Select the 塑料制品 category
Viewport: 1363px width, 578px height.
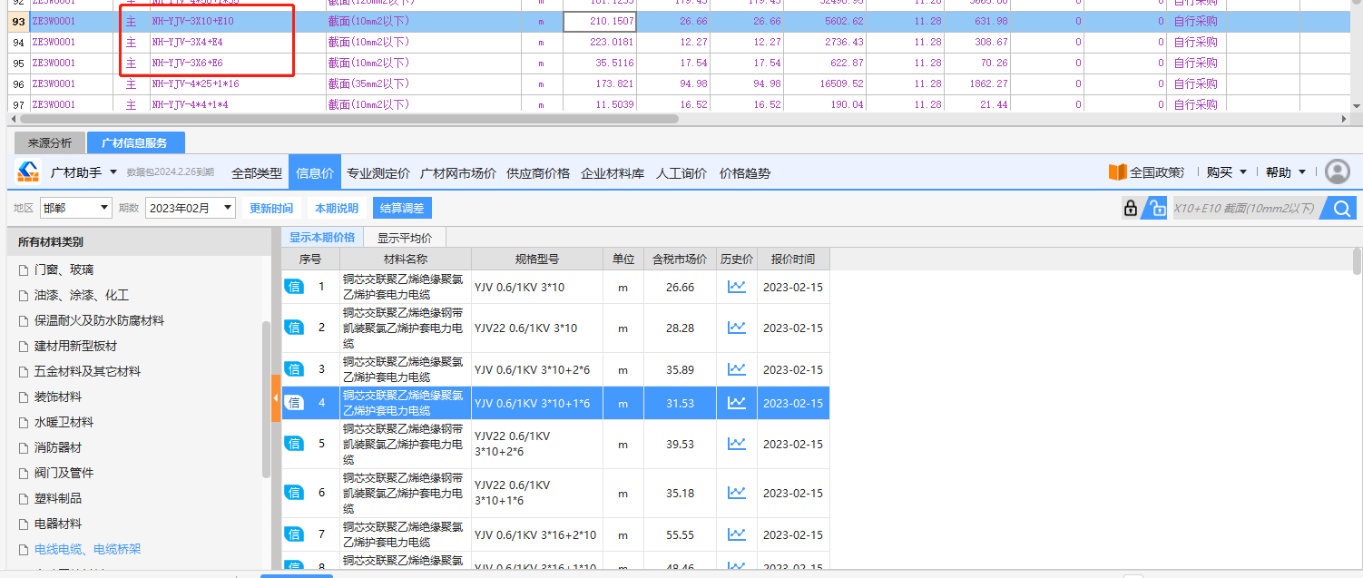coord(58,498)
